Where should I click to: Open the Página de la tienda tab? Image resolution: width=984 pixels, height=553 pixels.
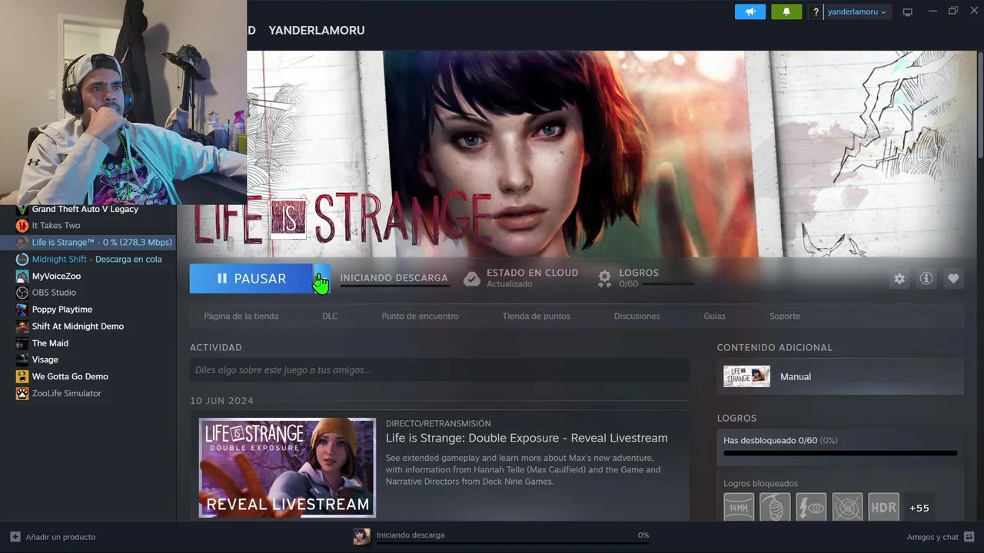coord(241,316)
